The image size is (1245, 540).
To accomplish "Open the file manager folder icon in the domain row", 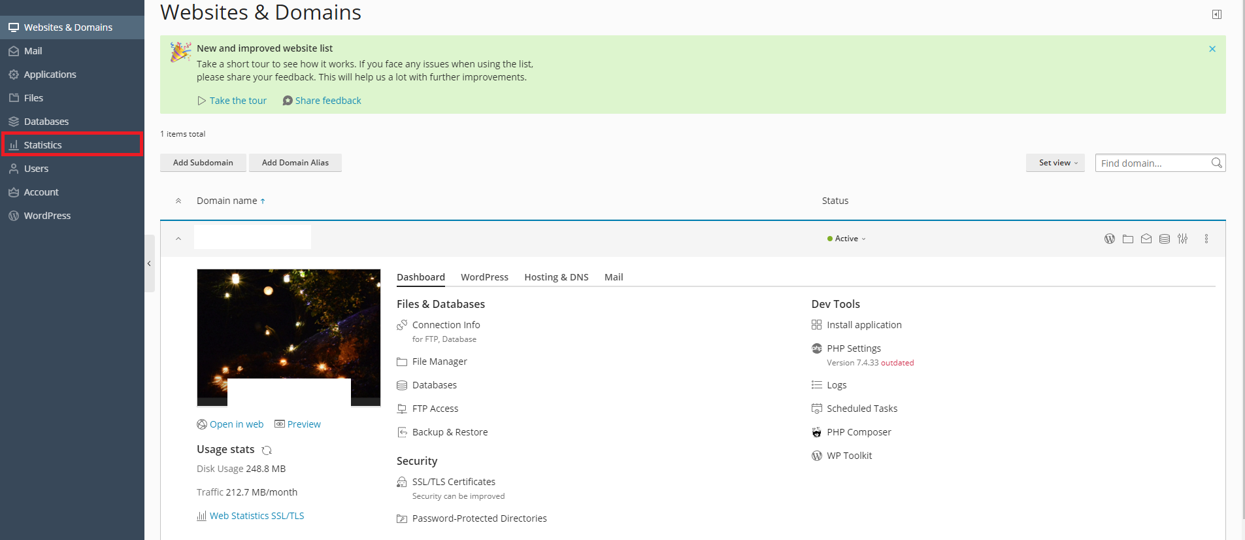I will pyautogui.click(x=1128, y=239).
